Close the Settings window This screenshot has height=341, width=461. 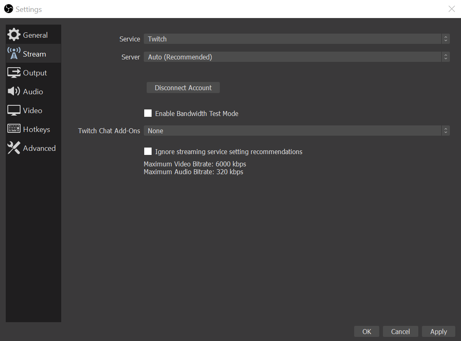coord(452,9)
